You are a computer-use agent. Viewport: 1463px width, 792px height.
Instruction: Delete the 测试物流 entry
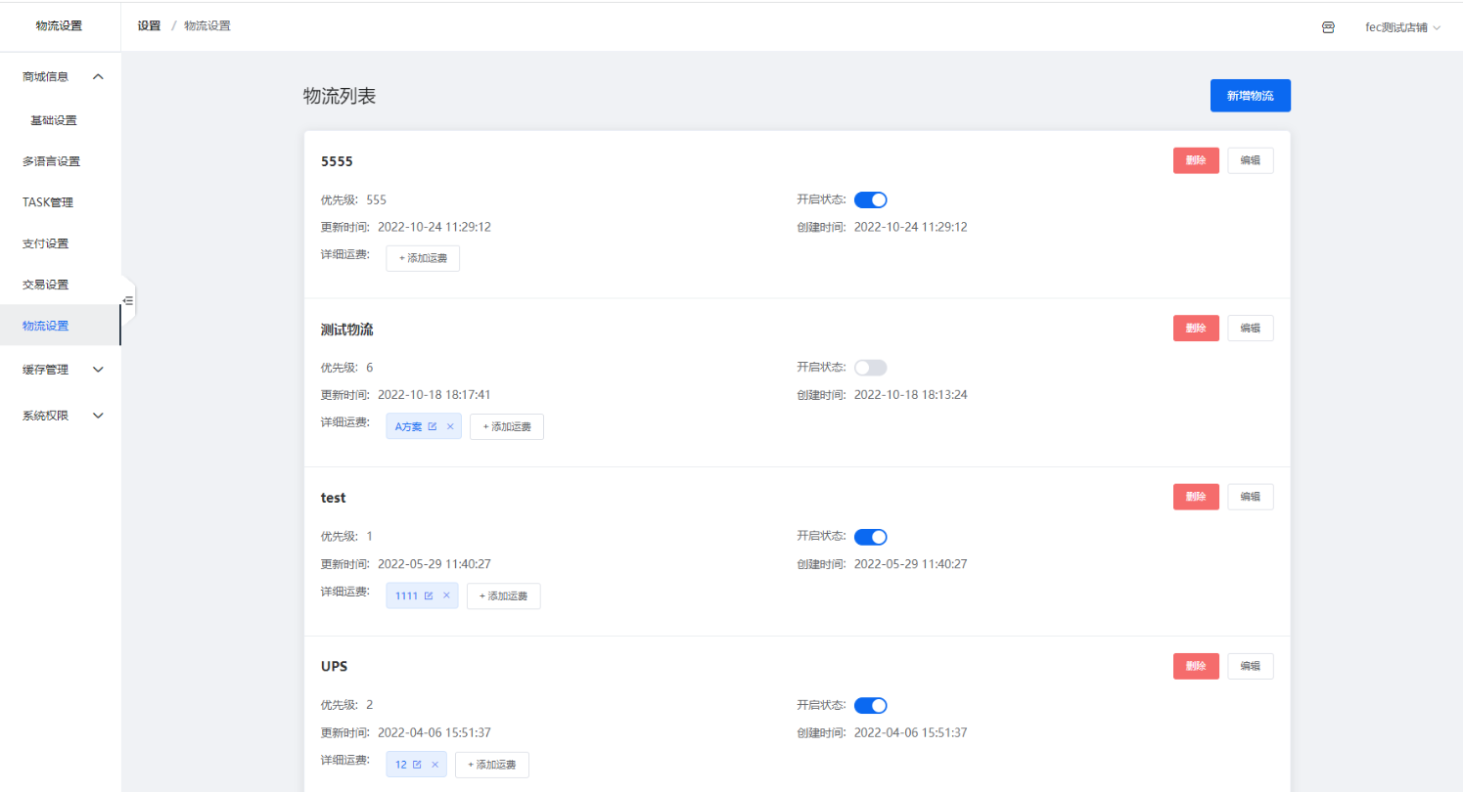[x=1196, y=329]
